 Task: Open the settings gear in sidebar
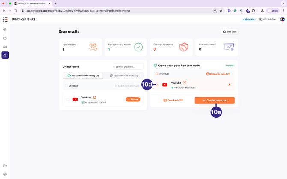[5, 174]
